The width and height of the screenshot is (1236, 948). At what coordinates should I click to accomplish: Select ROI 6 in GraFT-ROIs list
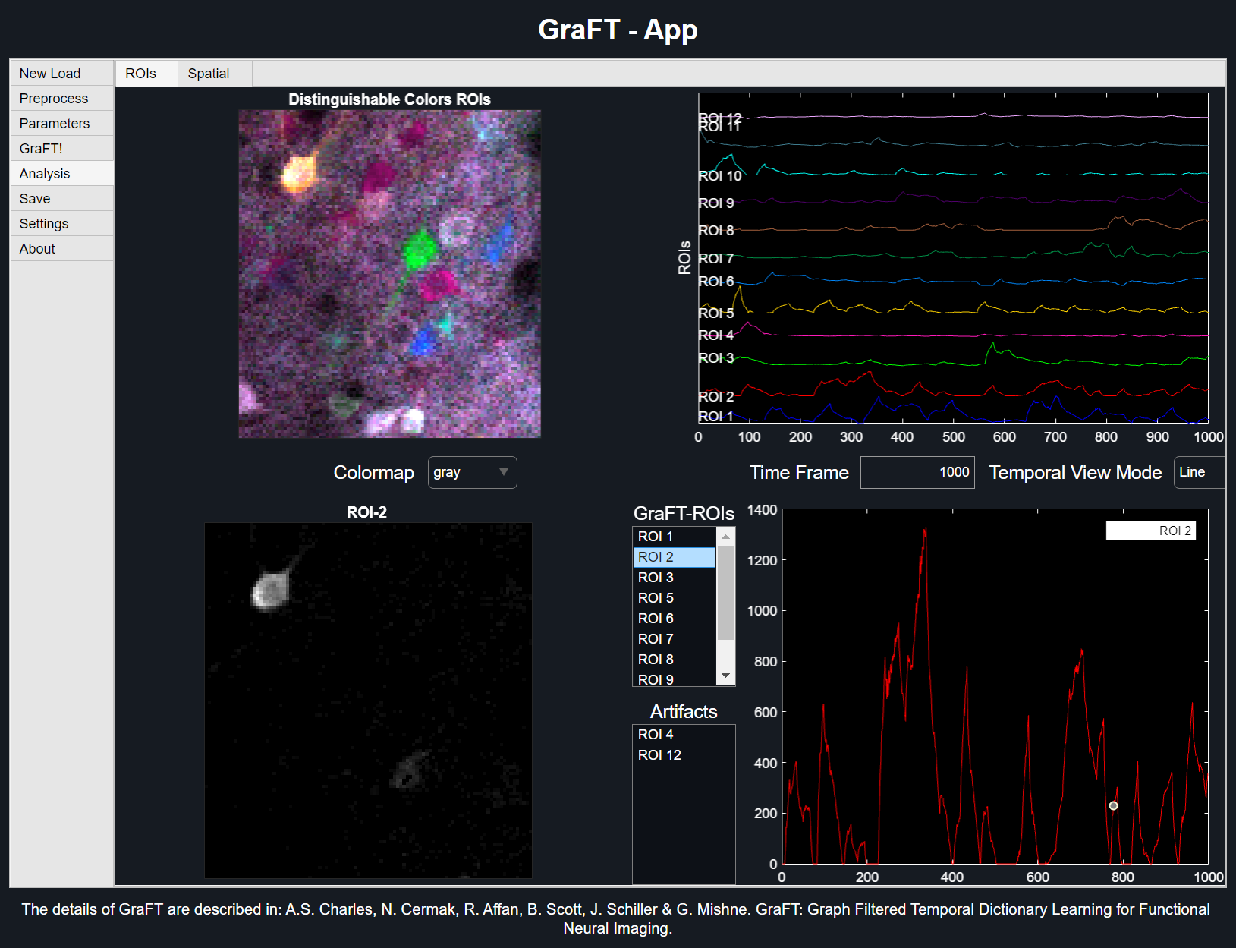click(674, 619)
